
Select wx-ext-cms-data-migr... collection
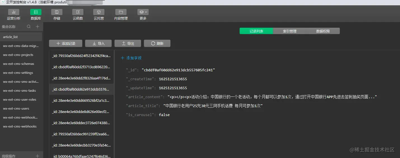pos(21,46)
